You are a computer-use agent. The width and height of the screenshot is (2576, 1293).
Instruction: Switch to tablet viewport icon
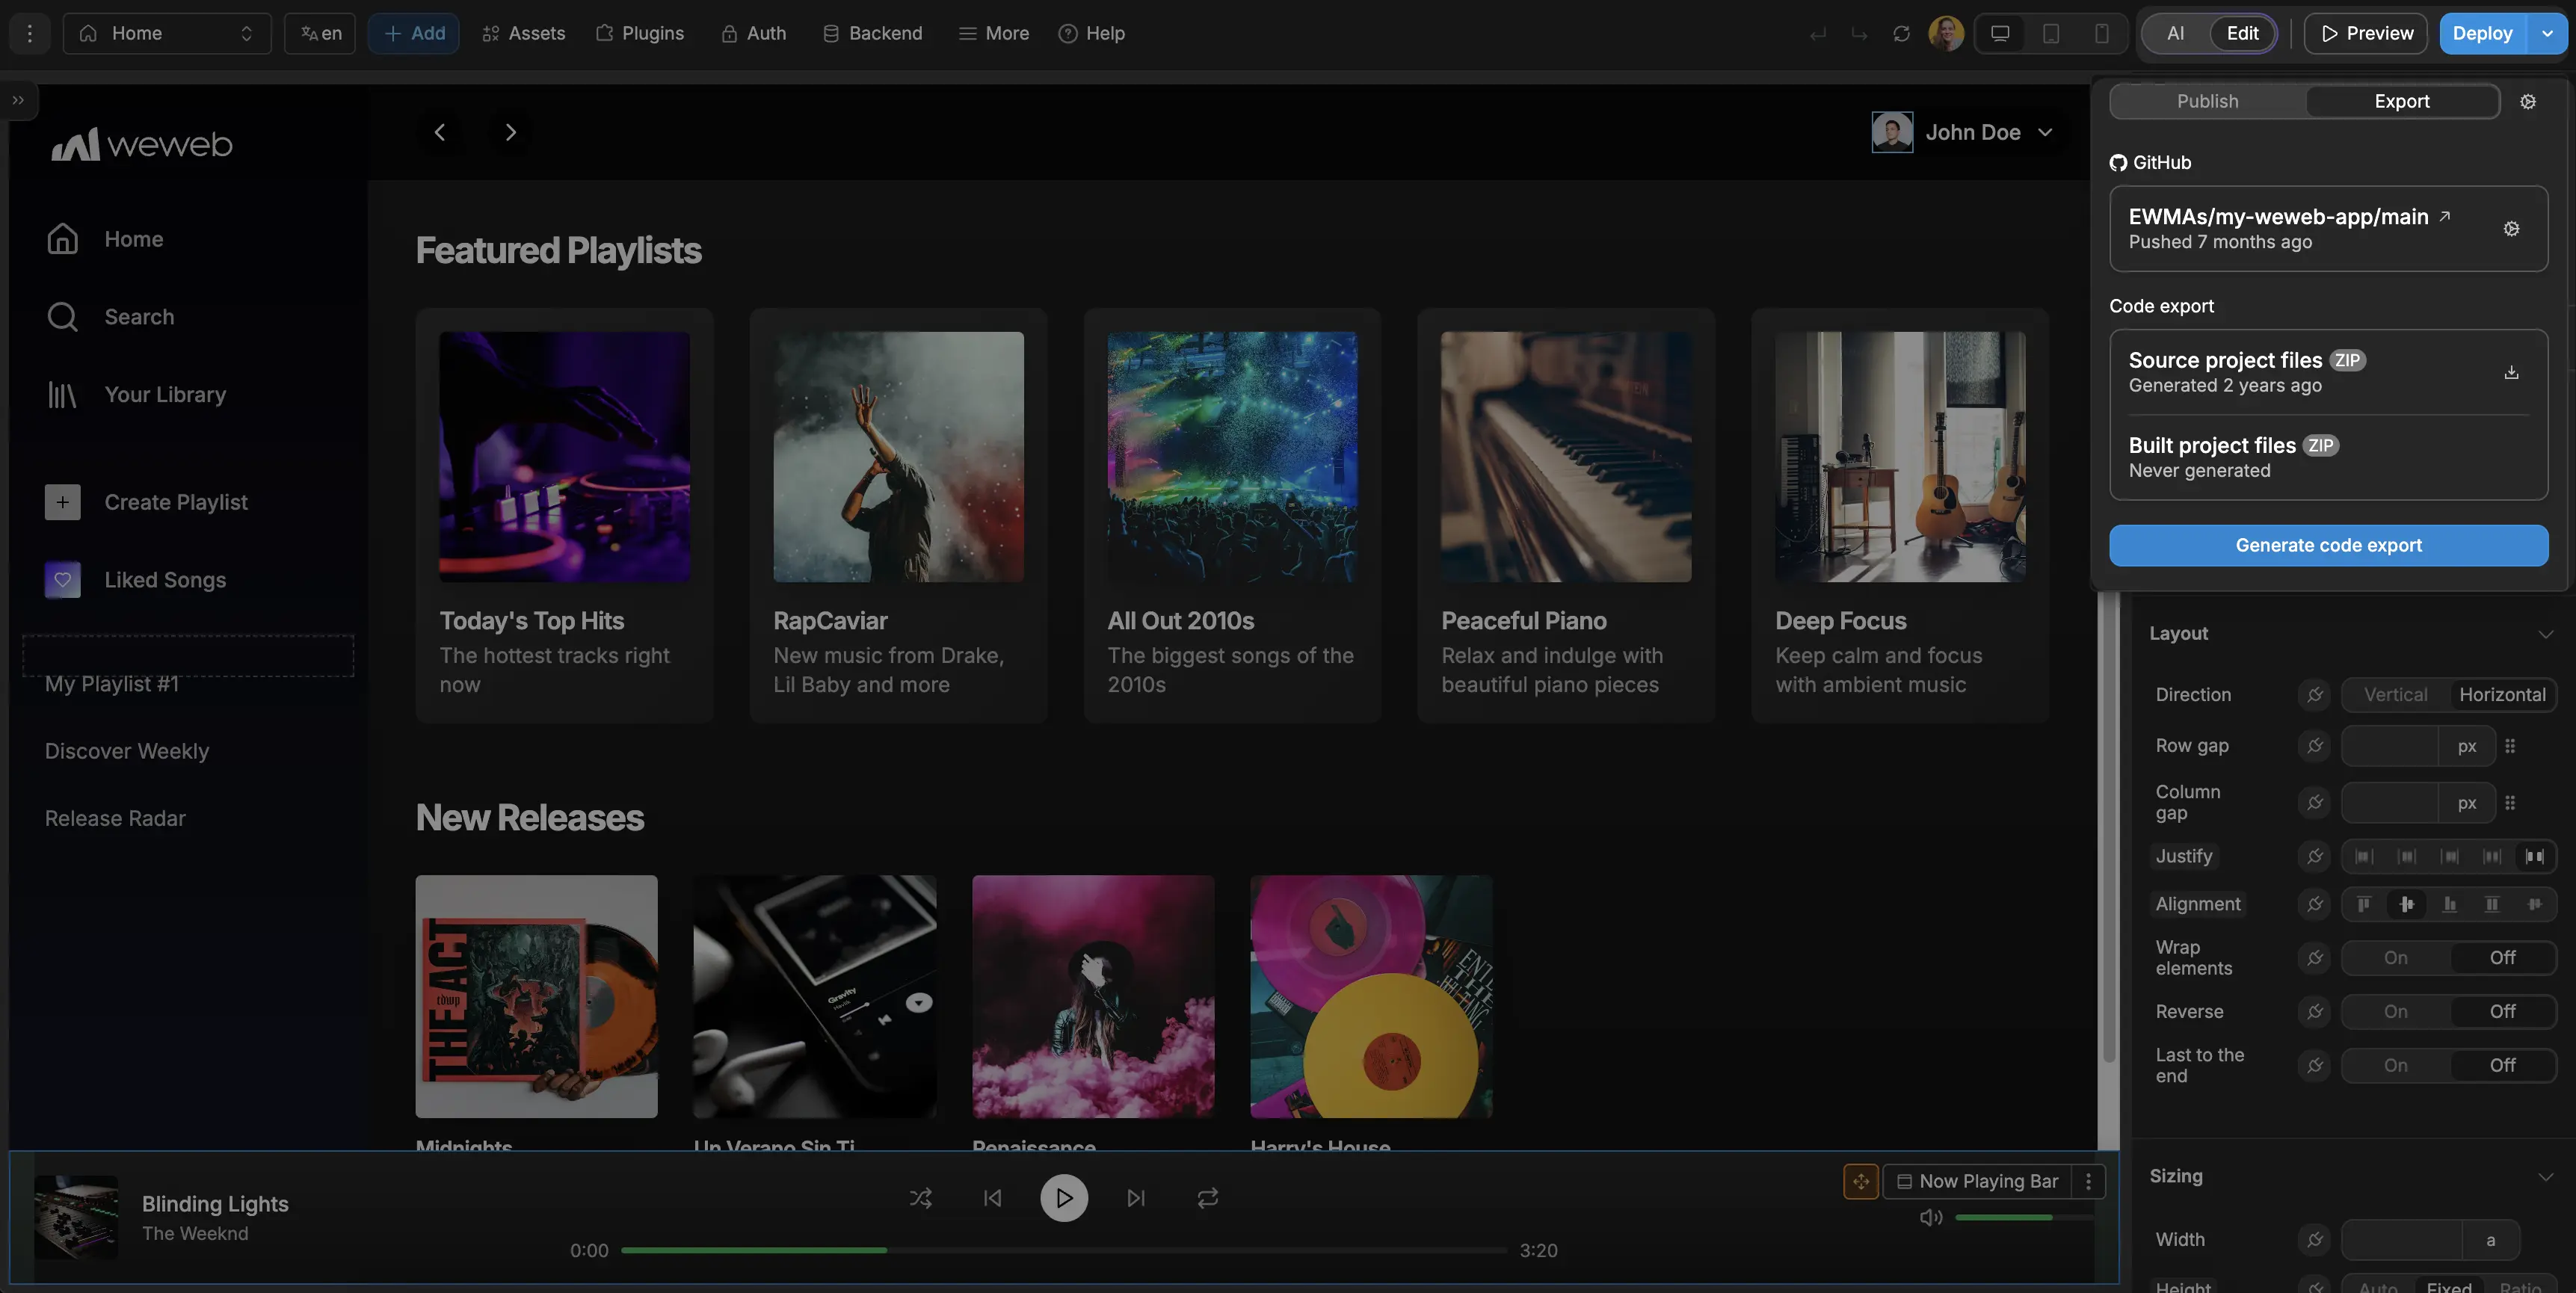[x=2050, y=33]
